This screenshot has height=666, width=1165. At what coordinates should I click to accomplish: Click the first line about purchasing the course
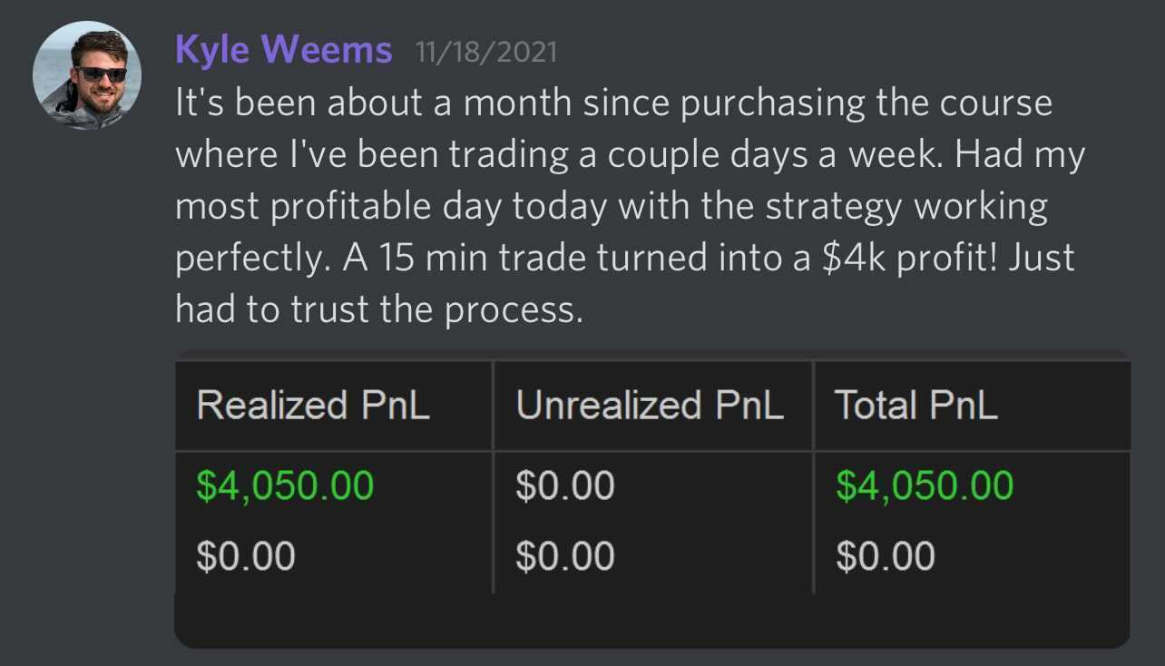click(613, 103)
